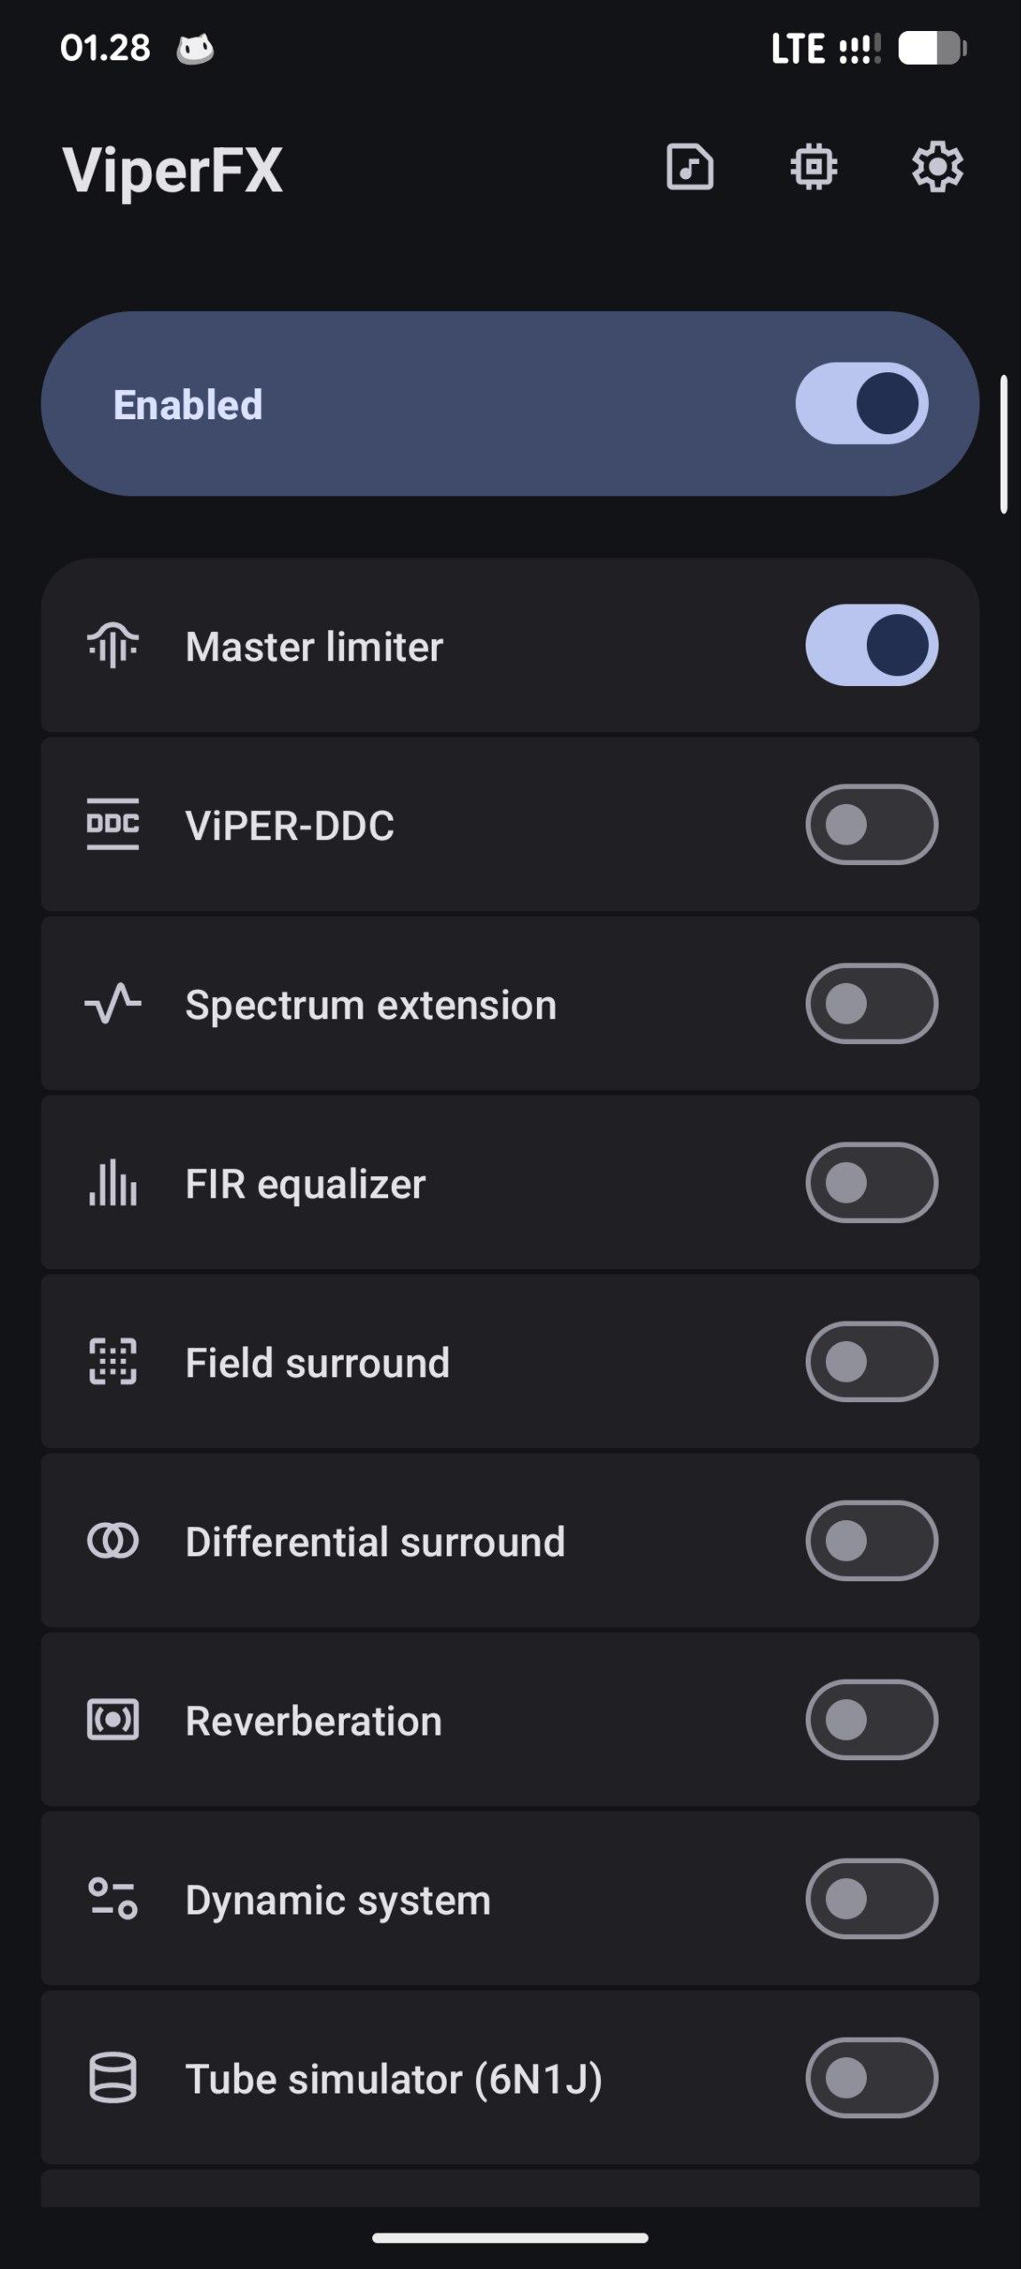Disable the main Enabled switch
The width and height of the screenshot is (1021, 2269).
(x=861, y=403)
